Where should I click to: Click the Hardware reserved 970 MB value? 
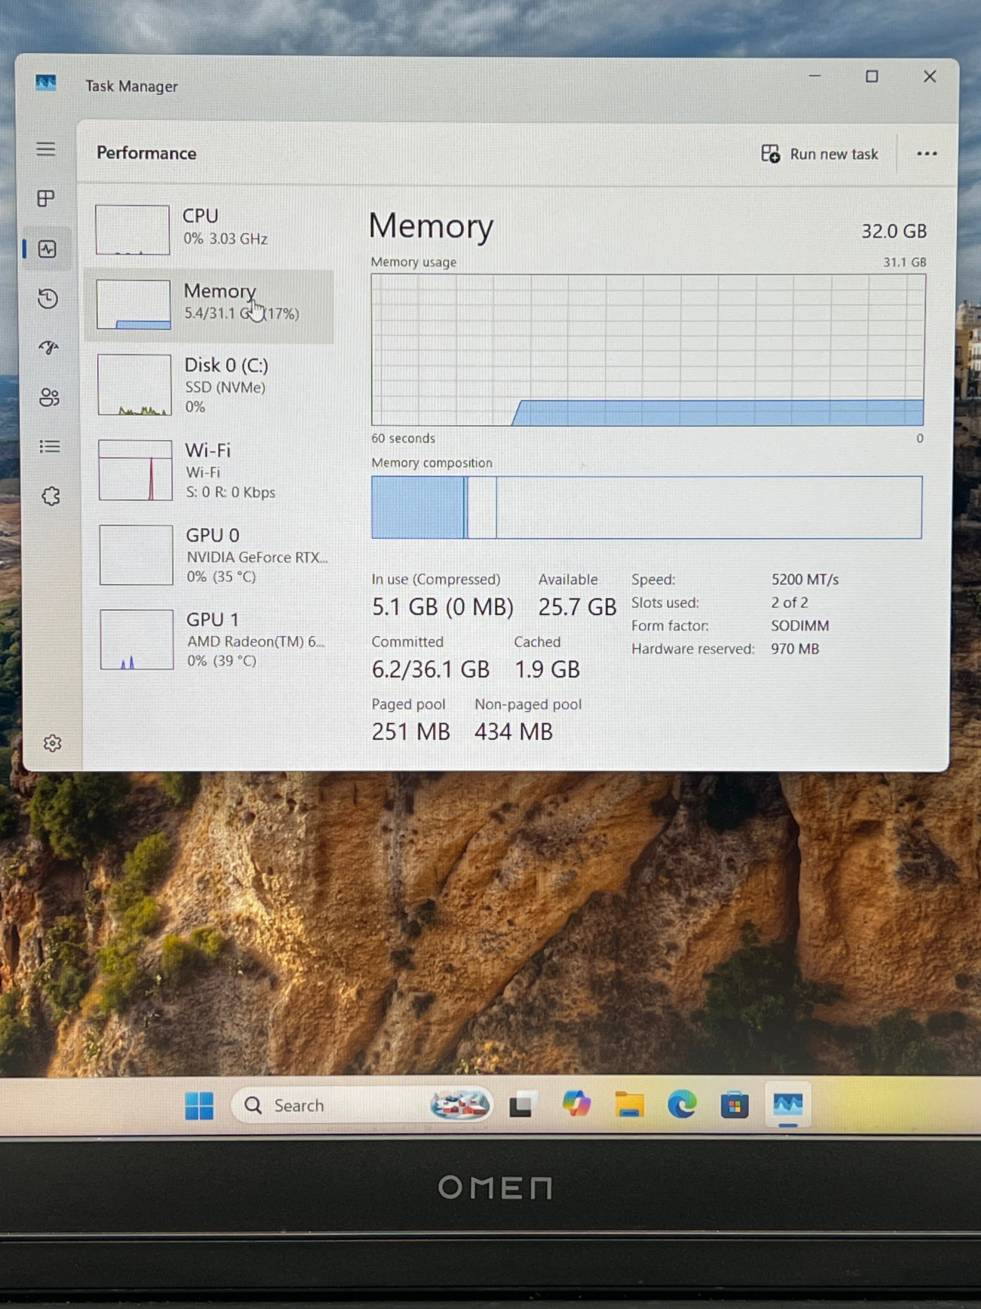pyautogui.click(x=795, y=649)
